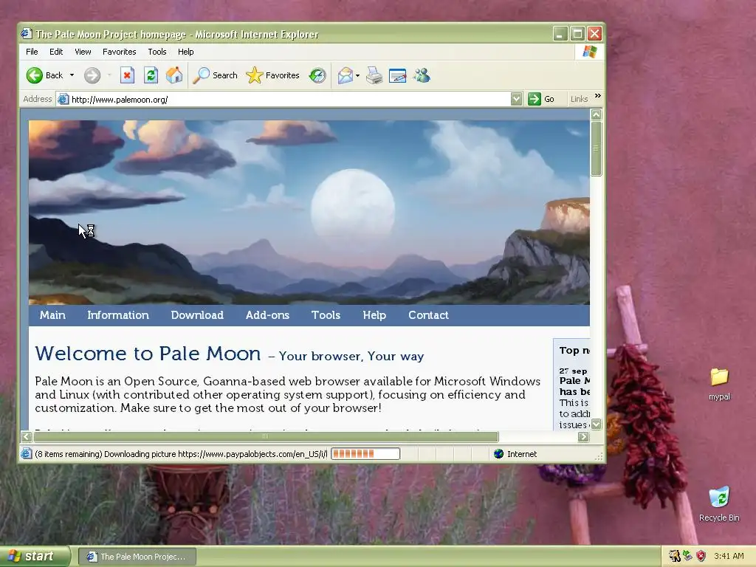This screenshot has width=756, height=567.
Task: Click the first system tray icon
Action: tap(674, 556)
